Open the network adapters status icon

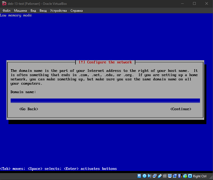pos(154,176)
